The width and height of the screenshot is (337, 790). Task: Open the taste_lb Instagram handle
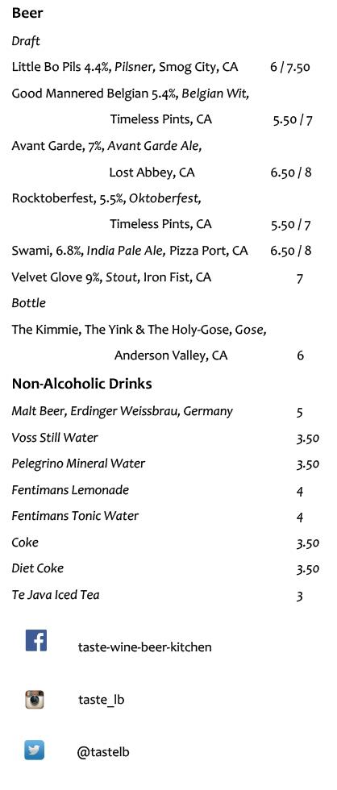[x=102, y=700]
